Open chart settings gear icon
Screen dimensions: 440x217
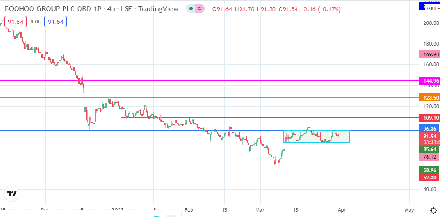click(x=433, y=210)
